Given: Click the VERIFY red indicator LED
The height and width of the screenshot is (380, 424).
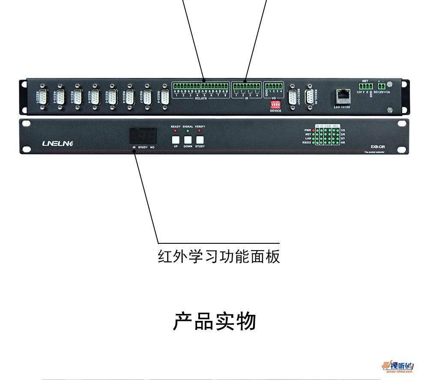Looking at the screenshot, I should (200, 131).
